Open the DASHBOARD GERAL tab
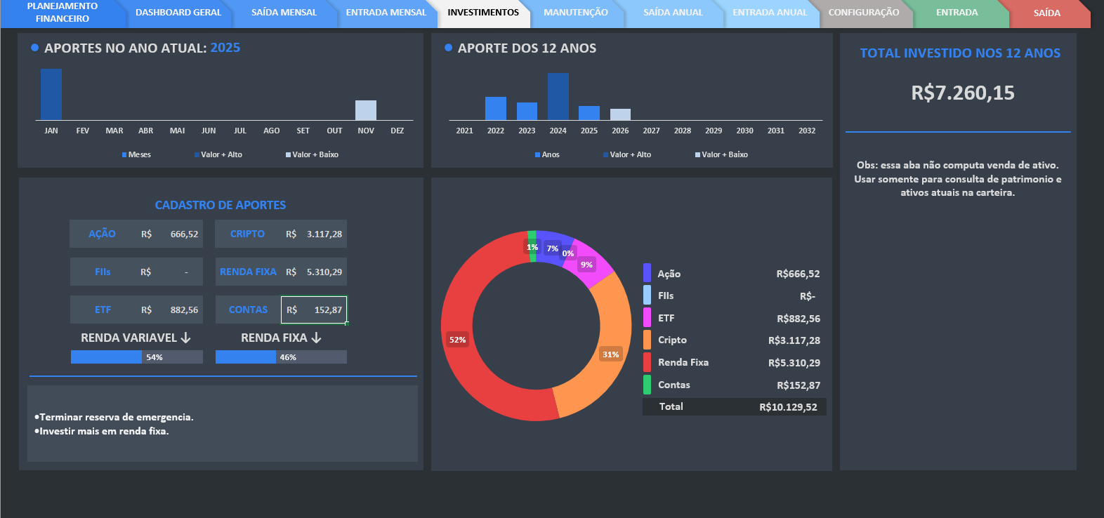Image resolution: width=1104 pixels, height=518 pixels. tap(178, 13)
